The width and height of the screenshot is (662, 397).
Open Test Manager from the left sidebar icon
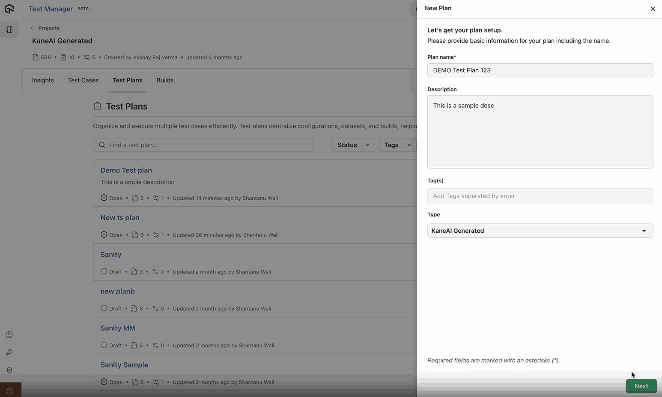9,29
